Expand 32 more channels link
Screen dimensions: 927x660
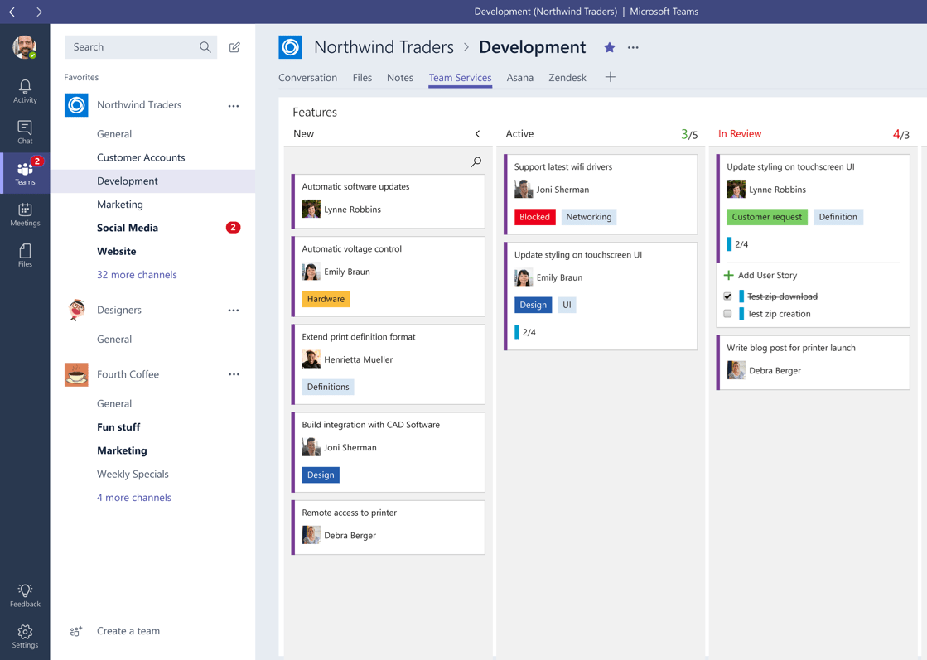[137, 275]
